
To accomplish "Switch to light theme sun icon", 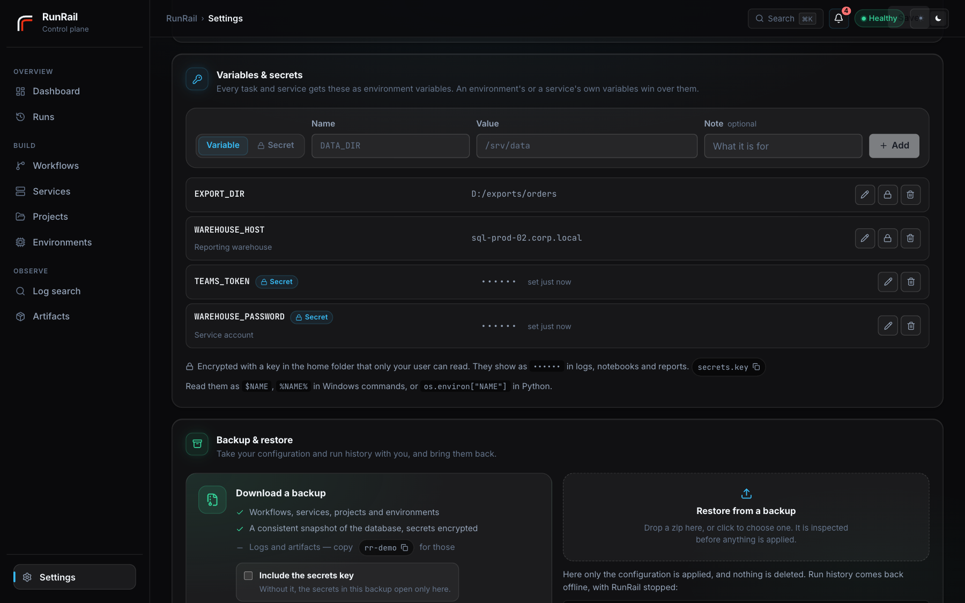I will click(x=921, y=18).
